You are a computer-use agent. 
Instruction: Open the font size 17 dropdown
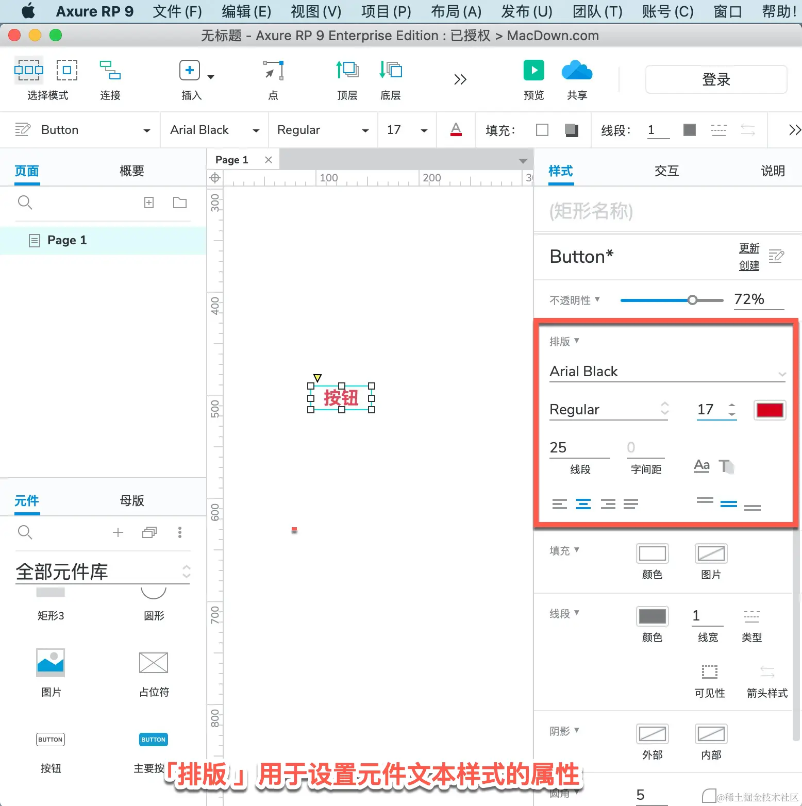pyautogui.click(x=424, y=131)
